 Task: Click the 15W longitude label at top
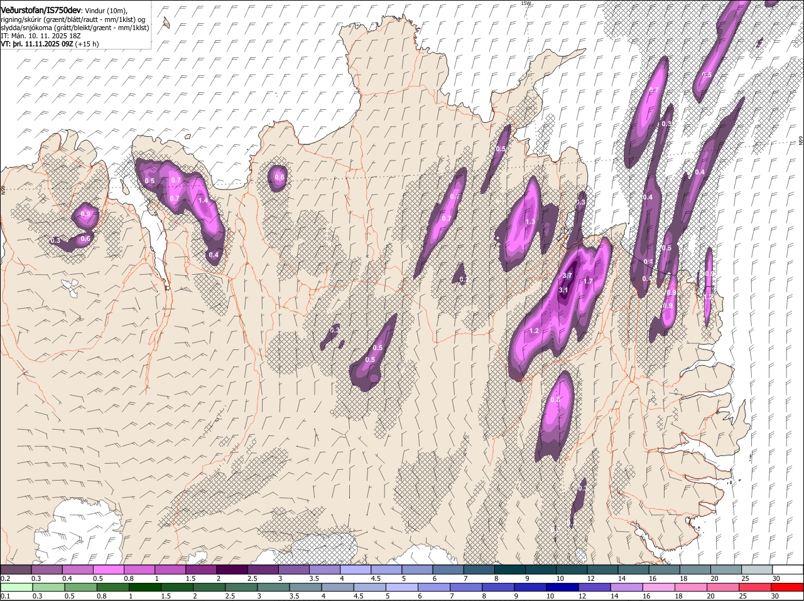pyautogui.click(x=526, y=3)
